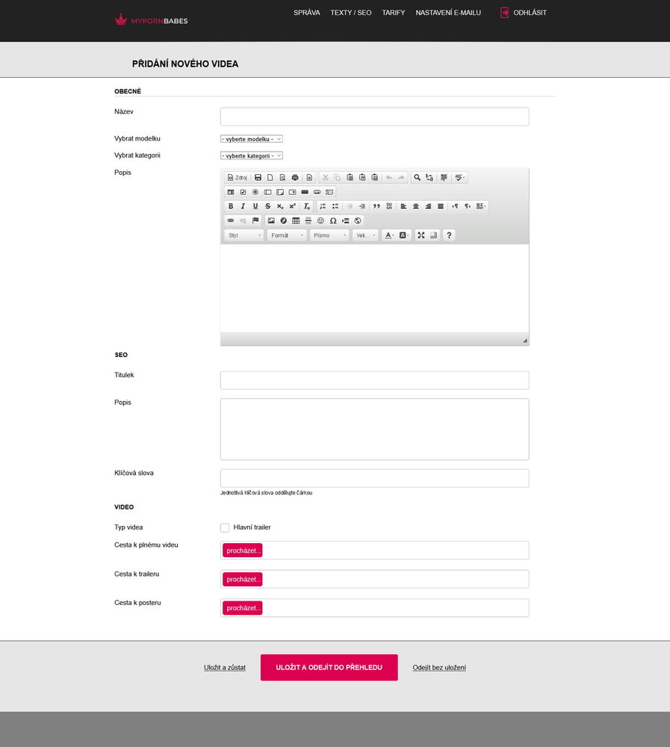
Task: Open the 'vyberte modelku' dropdown
Action: tap(252, 139)
